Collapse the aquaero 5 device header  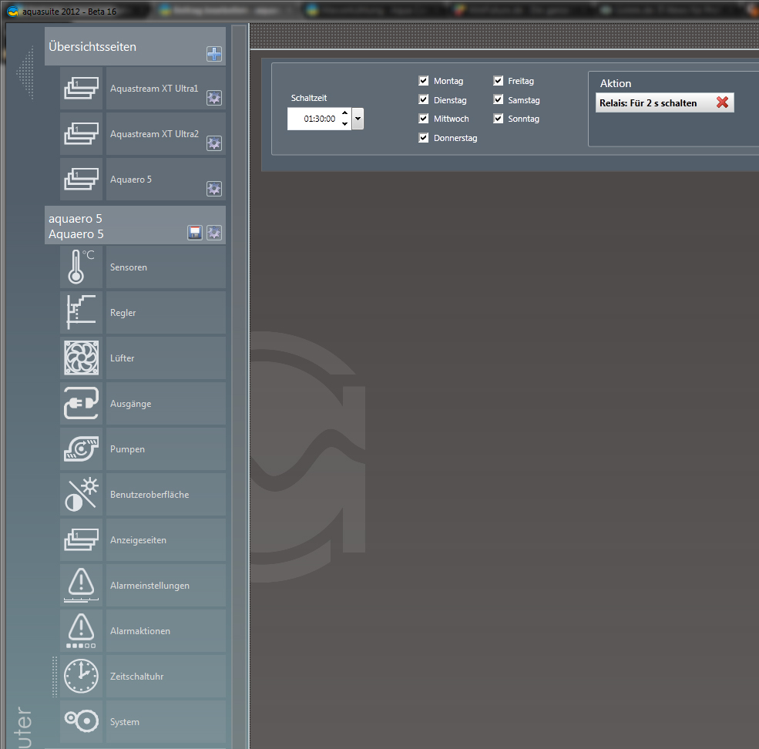pos(135,226)
